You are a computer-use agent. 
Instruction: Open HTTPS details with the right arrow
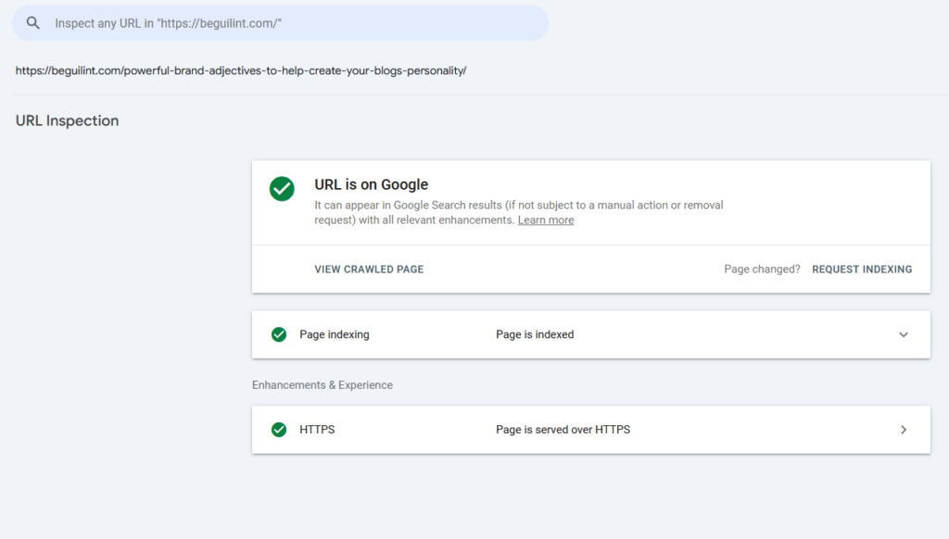point(903,430)
